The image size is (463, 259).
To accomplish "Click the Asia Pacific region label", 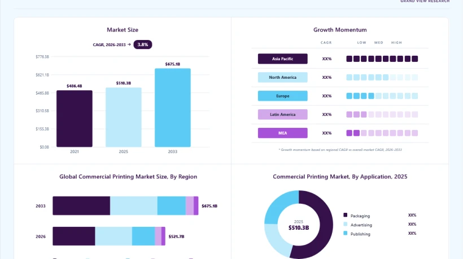I will point(282,59).
